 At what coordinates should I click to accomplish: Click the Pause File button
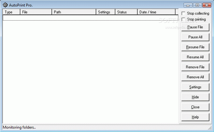[x=195, y=27]
